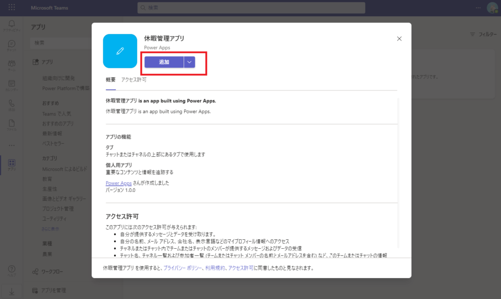
Task: Click the download desktop app icon
Action: (12, 292)
